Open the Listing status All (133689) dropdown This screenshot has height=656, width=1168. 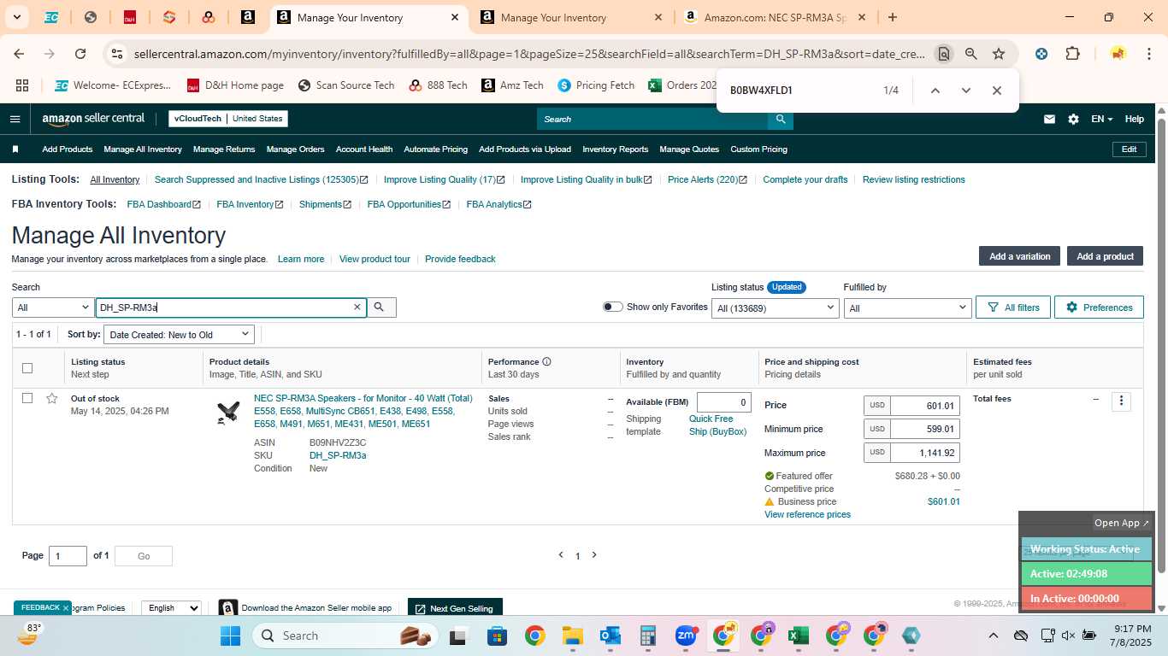pos(775,307)
